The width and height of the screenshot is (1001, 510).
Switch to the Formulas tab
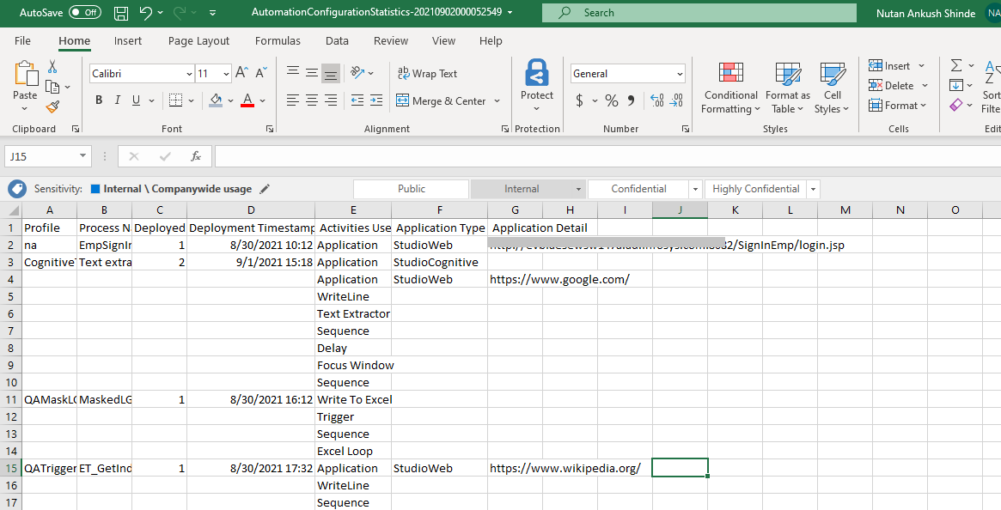pos(278,41)
